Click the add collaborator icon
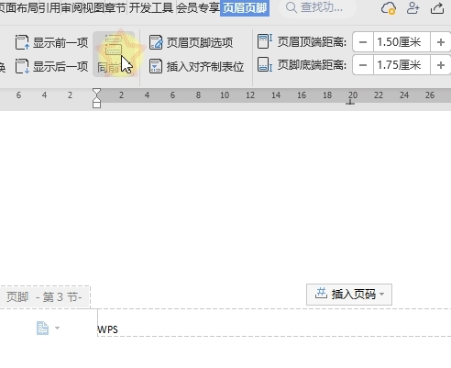This screenshot has width=451, height=368. tap(412, 8)
